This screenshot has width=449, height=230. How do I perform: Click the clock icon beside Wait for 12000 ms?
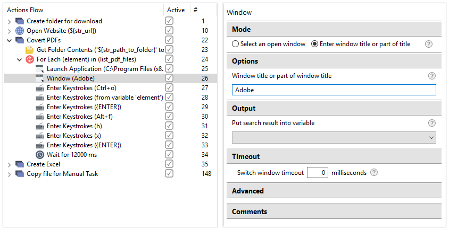(x=39, y=155)
